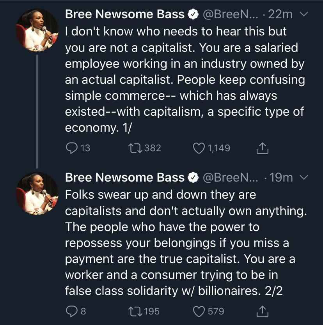Share the first tweet about capitalists

[x=263, y=148]
